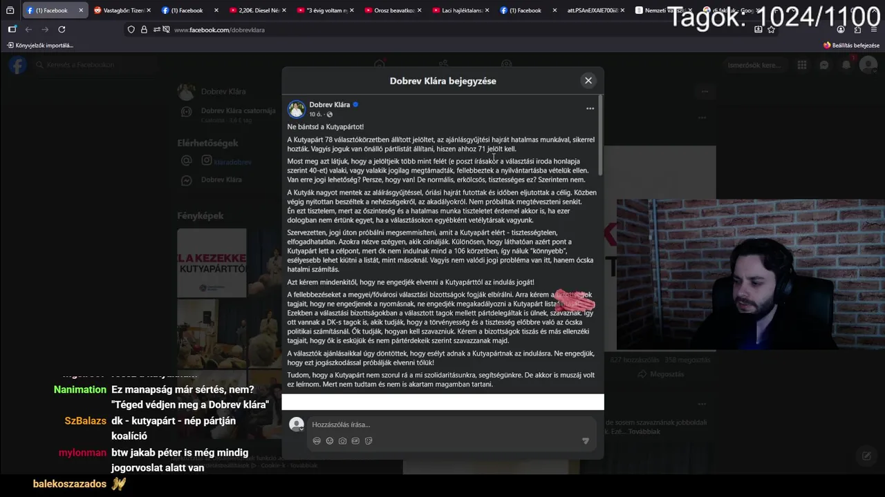Go forward with the browser forward arrow
885x497 pixels.
45,30
